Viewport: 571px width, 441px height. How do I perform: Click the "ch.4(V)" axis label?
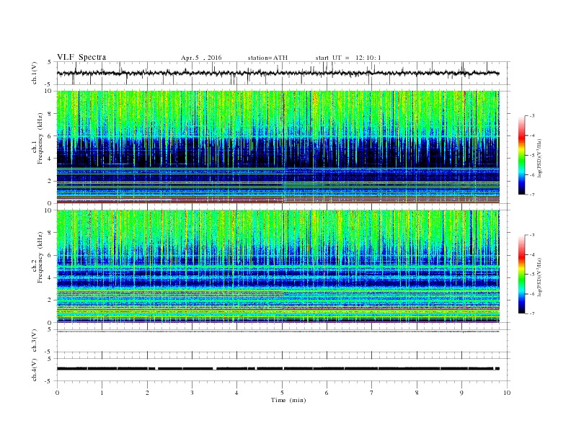[x=35, y=370]
